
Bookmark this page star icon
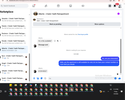(114, 1)
